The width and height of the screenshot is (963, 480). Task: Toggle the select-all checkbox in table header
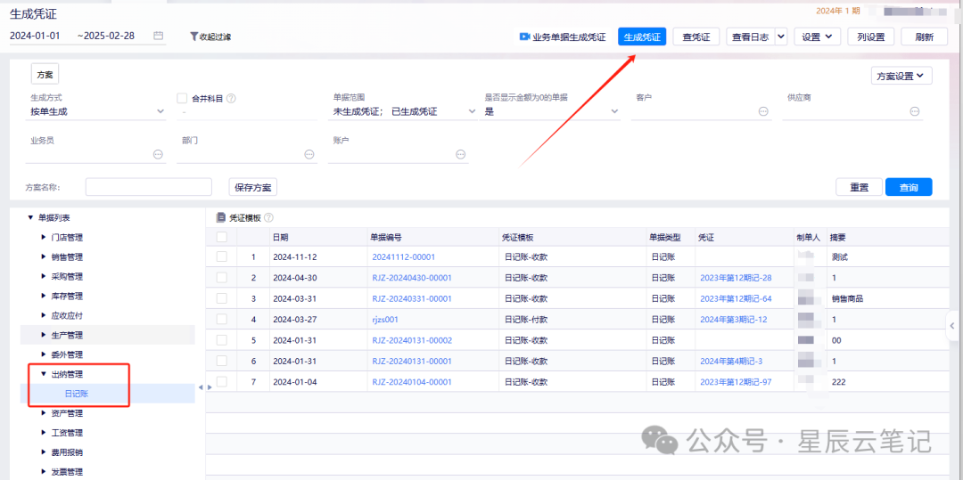tap(221, 238)
